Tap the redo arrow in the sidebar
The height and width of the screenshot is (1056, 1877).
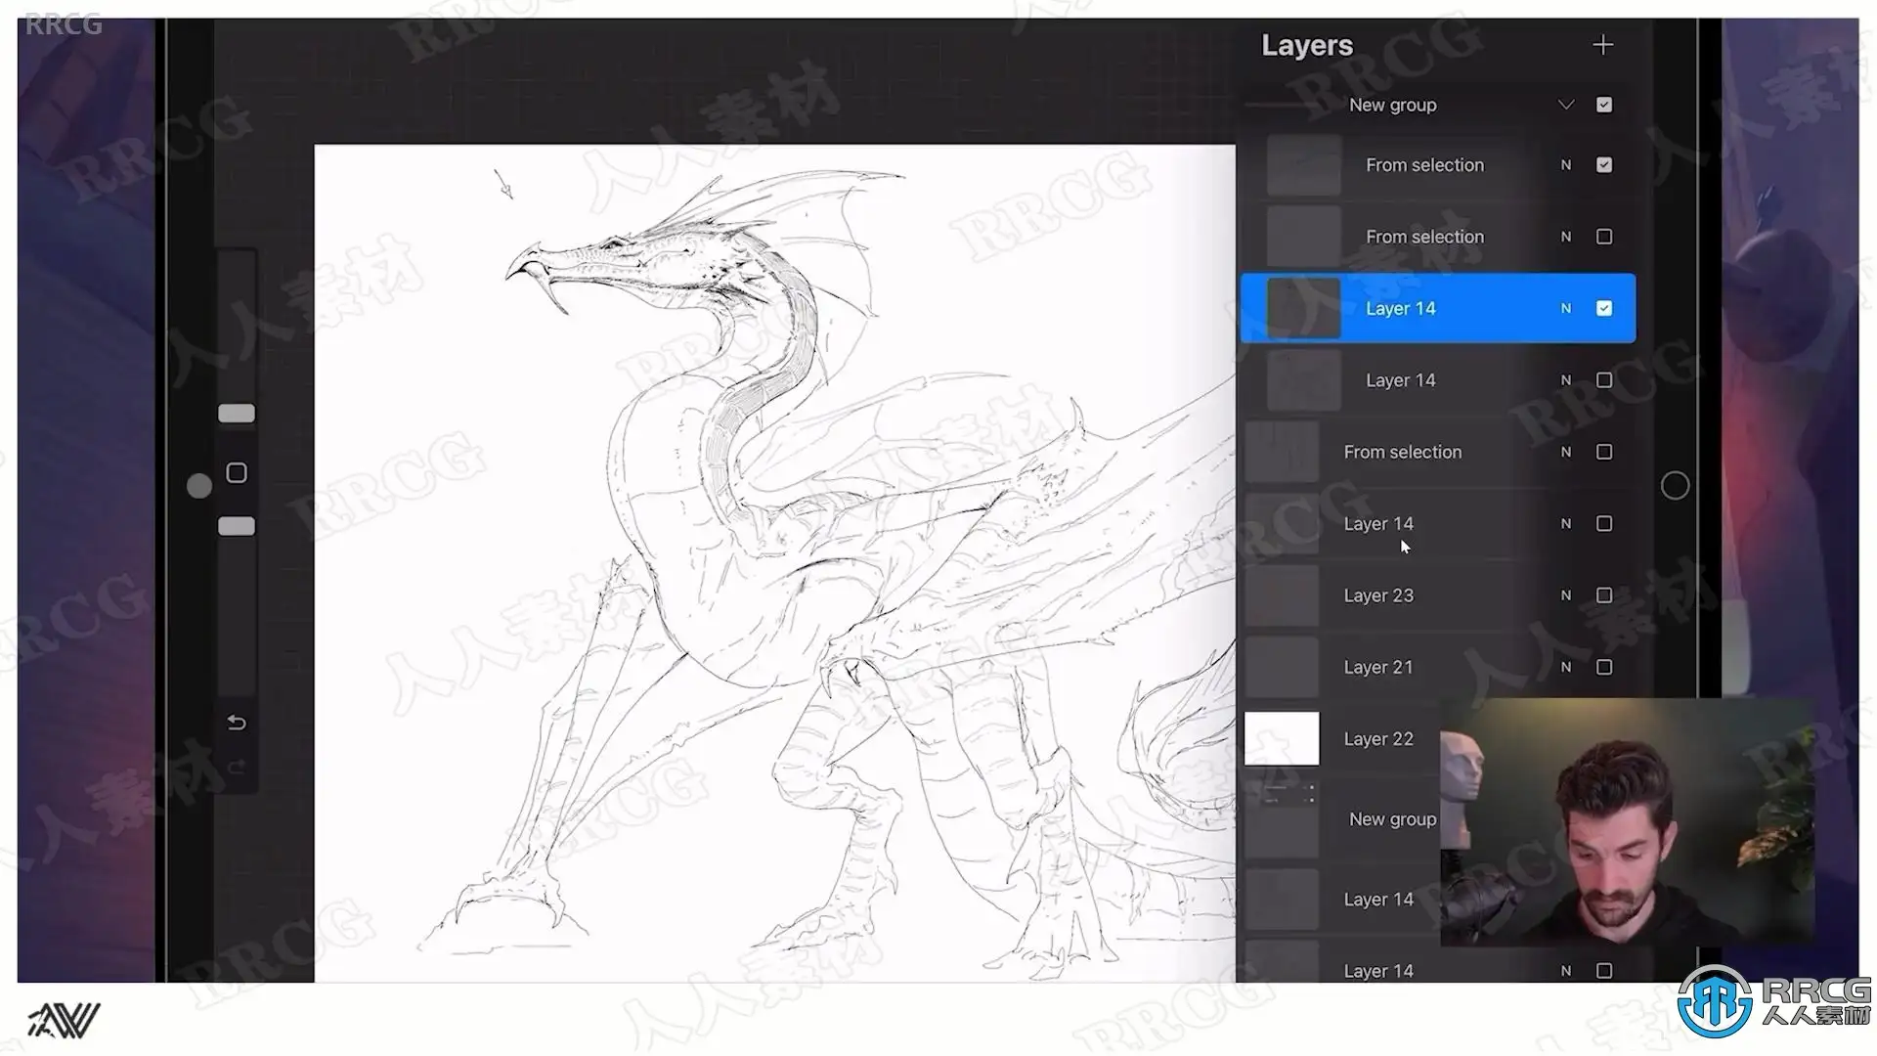click(237, 768)
